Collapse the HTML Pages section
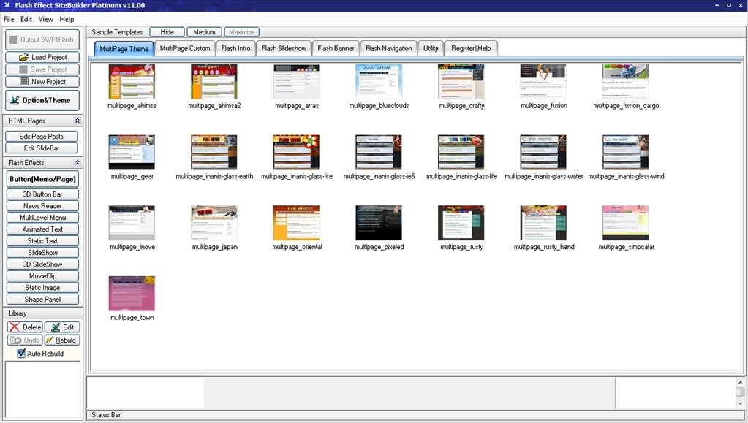The image size is (748, 423). [x=78, y=121]
